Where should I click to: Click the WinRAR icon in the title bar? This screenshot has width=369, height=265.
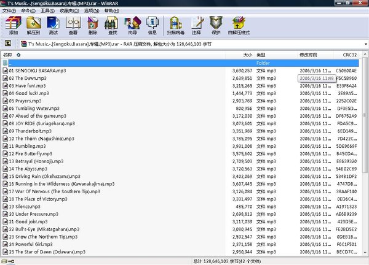click(x=3, y=3)
